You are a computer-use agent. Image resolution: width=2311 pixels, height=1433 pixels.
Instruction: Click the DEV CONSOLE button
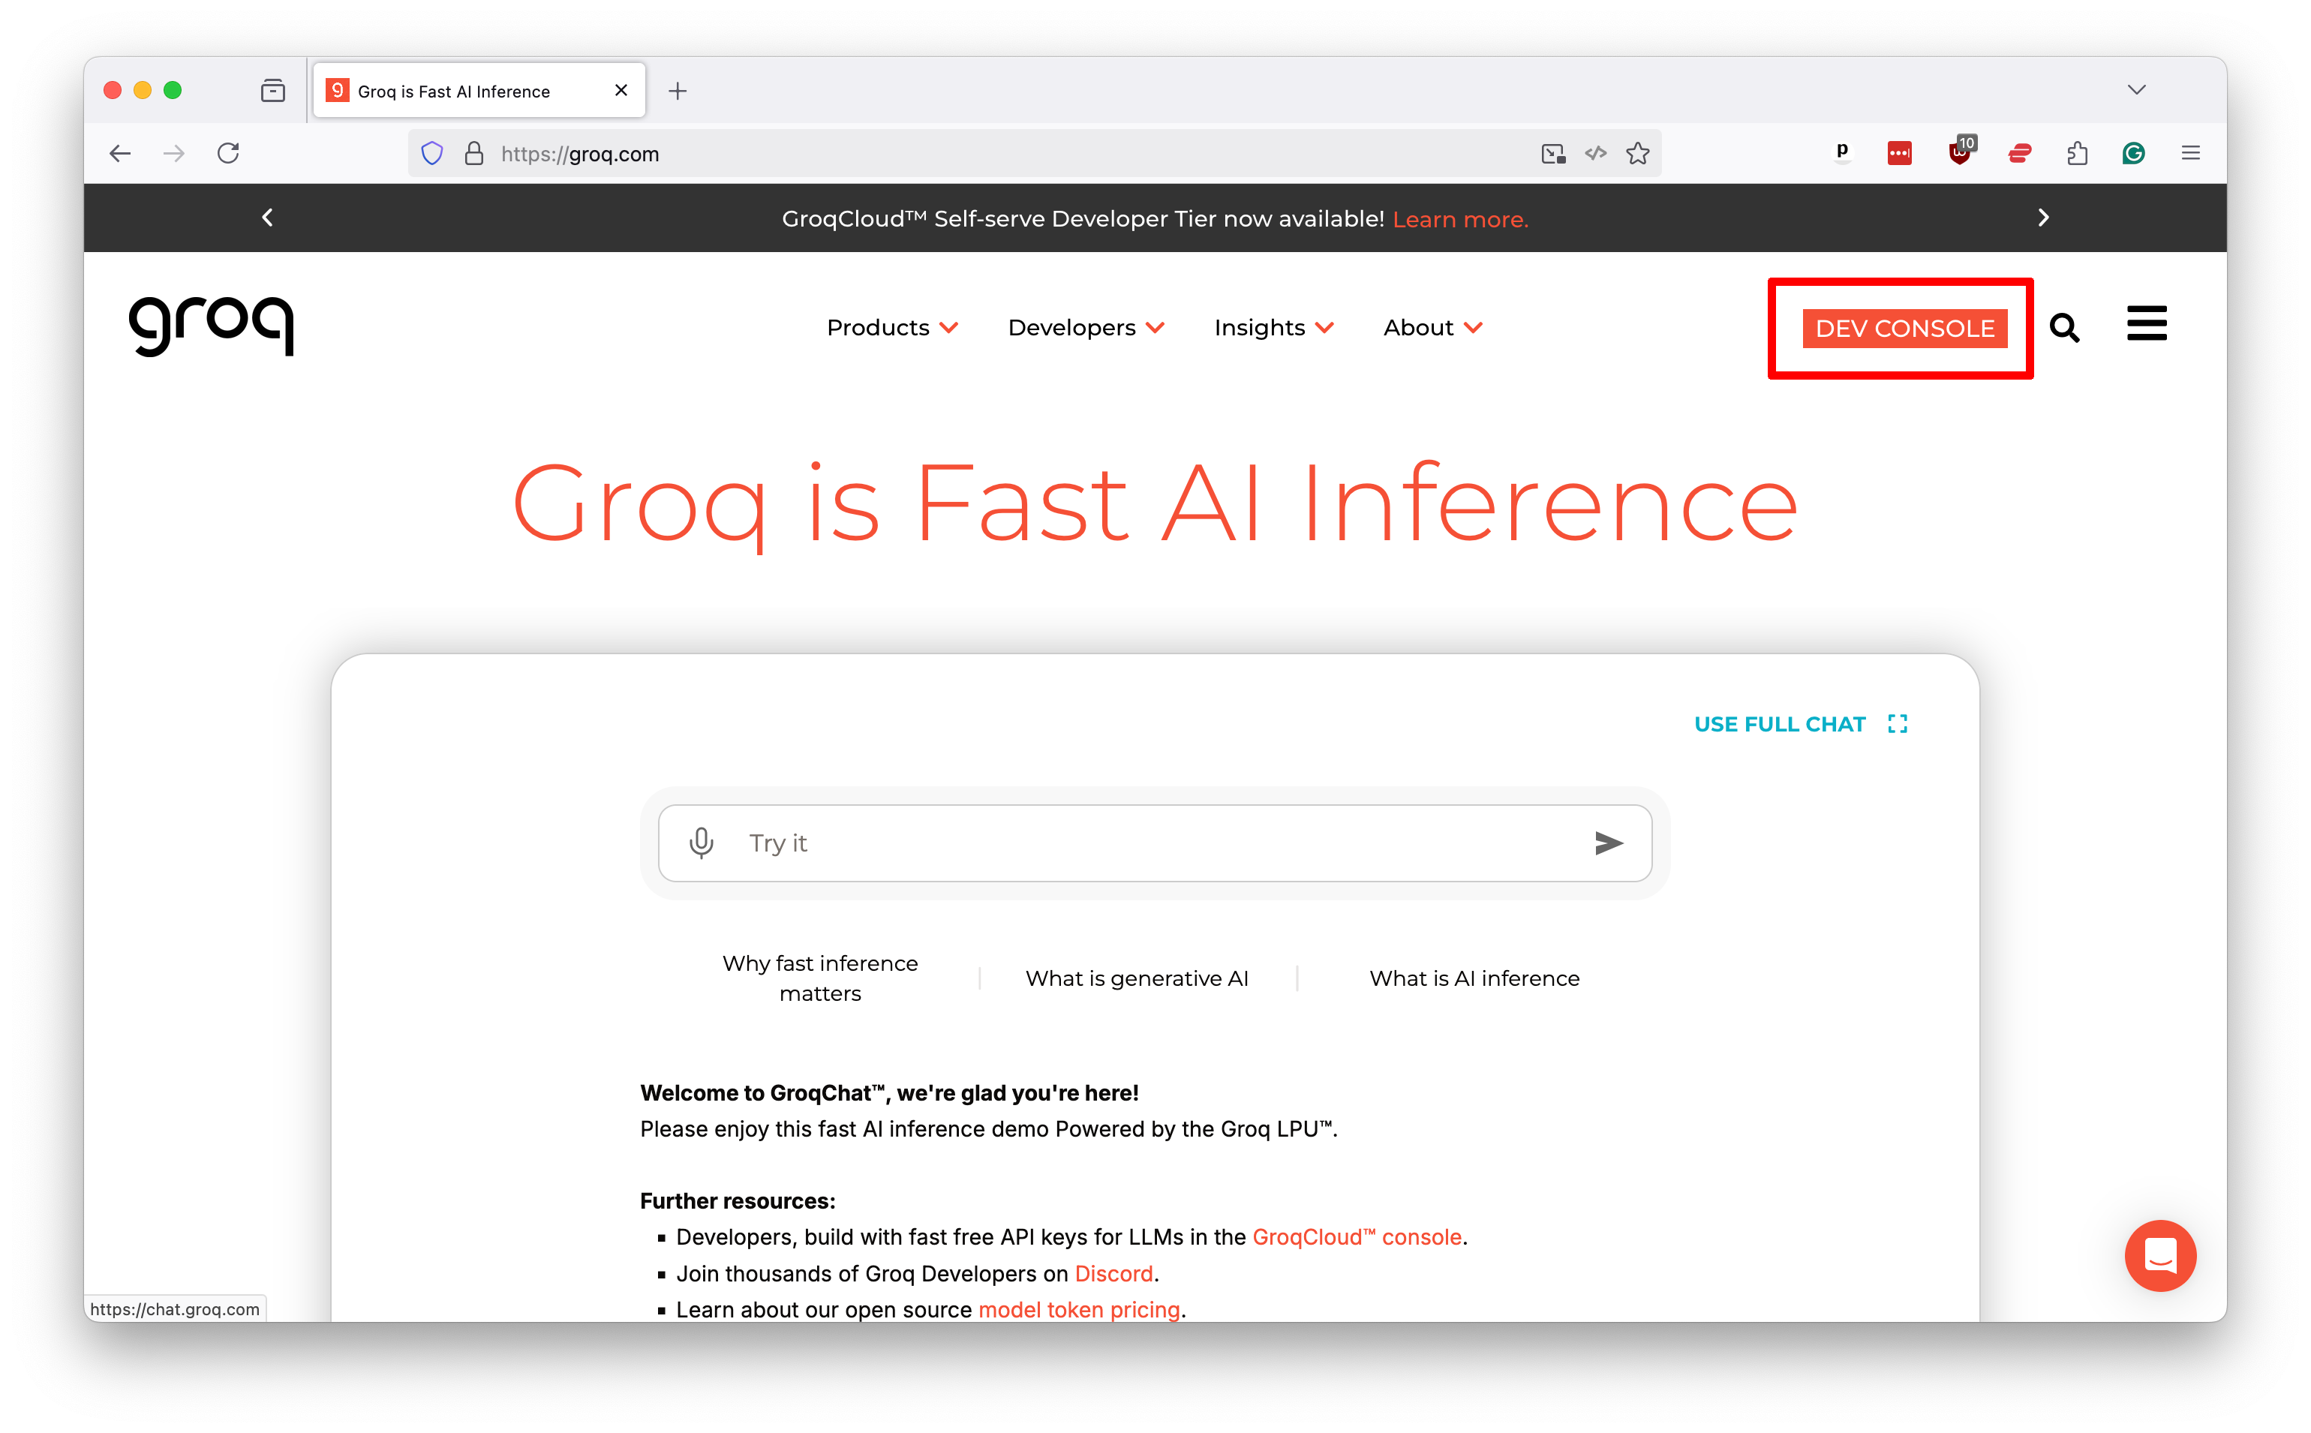click(1904, 329)
